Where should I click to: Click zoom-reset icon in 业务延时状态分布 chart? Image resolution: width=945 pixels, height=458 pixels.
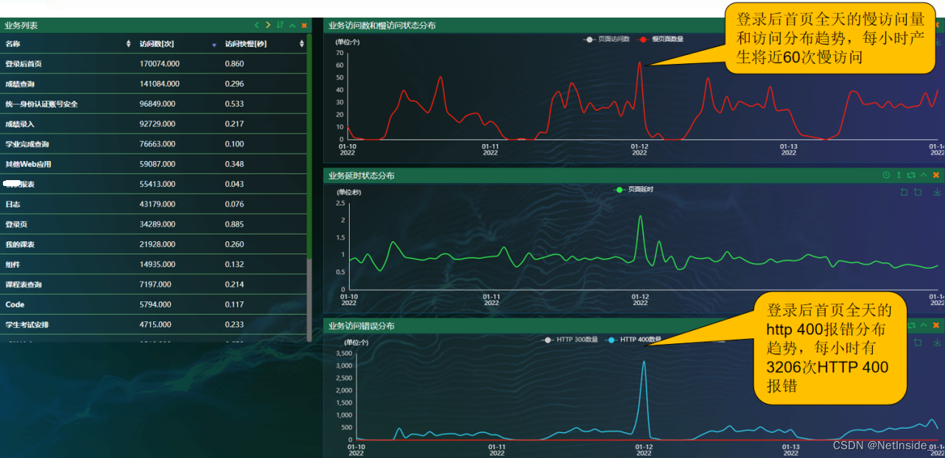[x=904, y=193]
